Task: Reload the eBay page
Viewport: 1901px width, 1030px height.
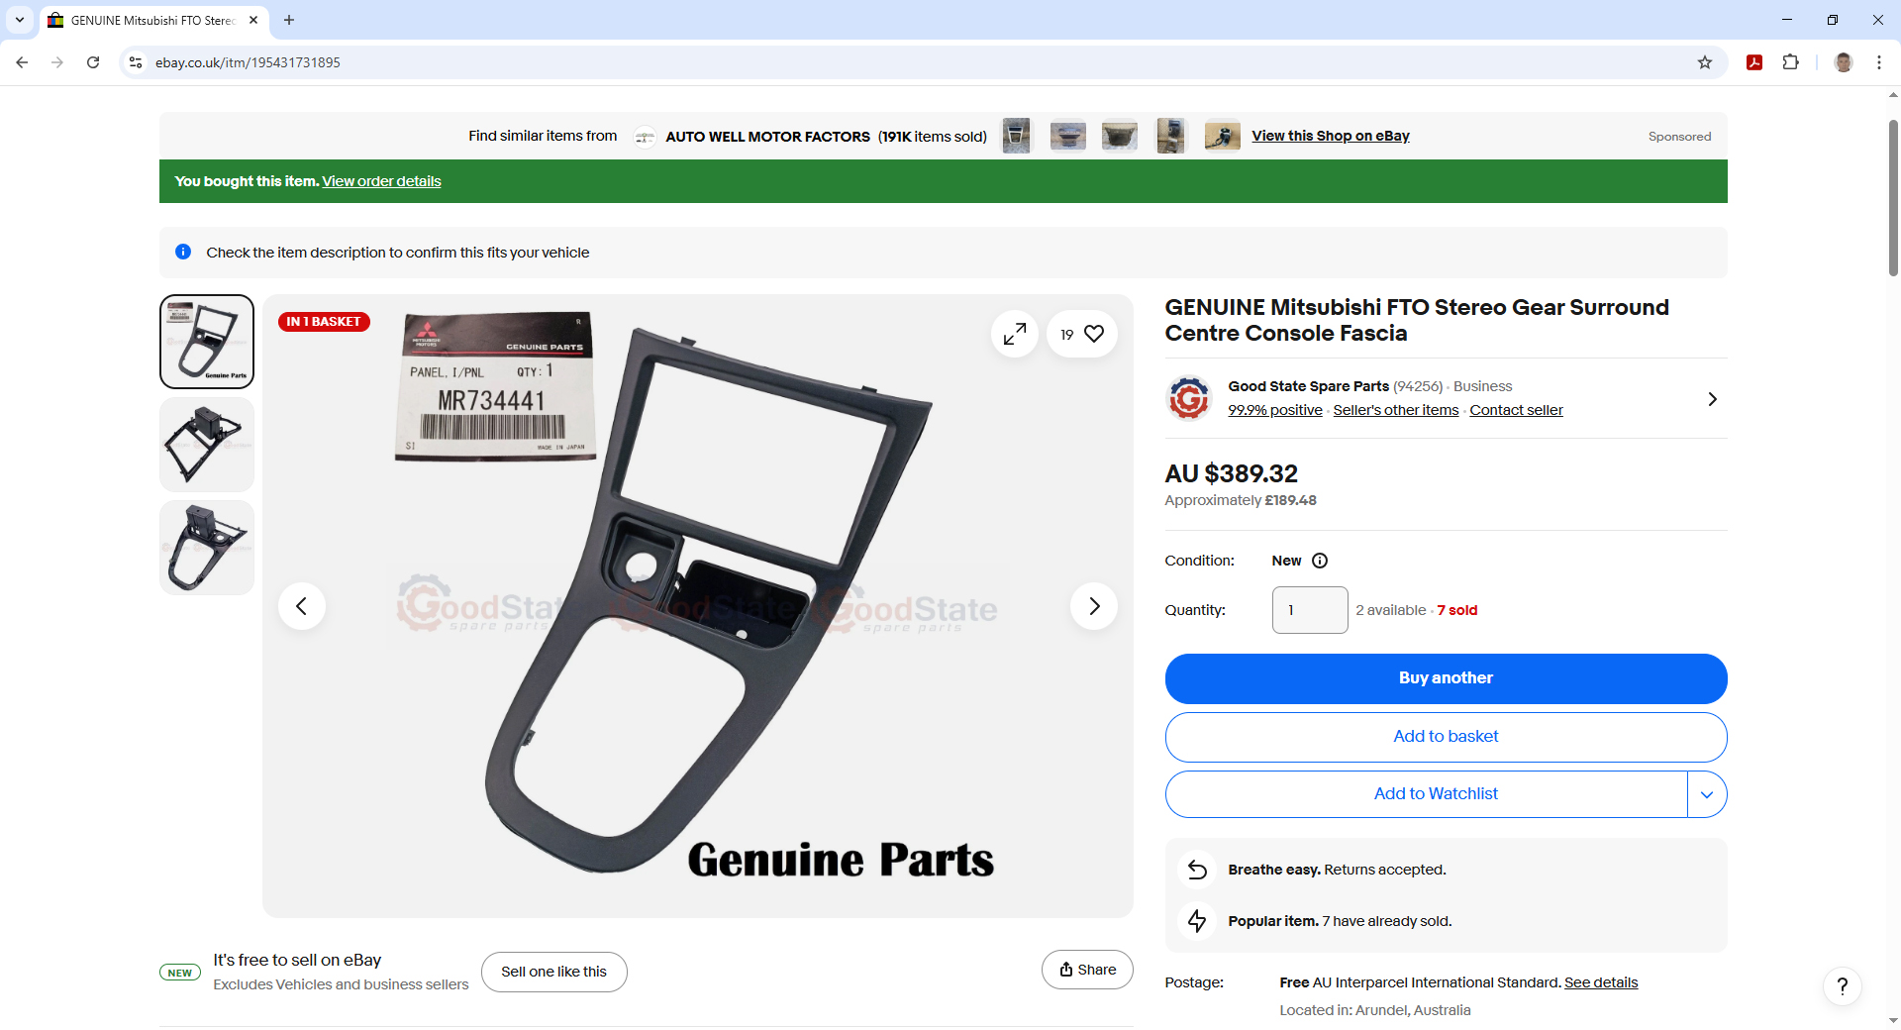Action: (93, 62)
